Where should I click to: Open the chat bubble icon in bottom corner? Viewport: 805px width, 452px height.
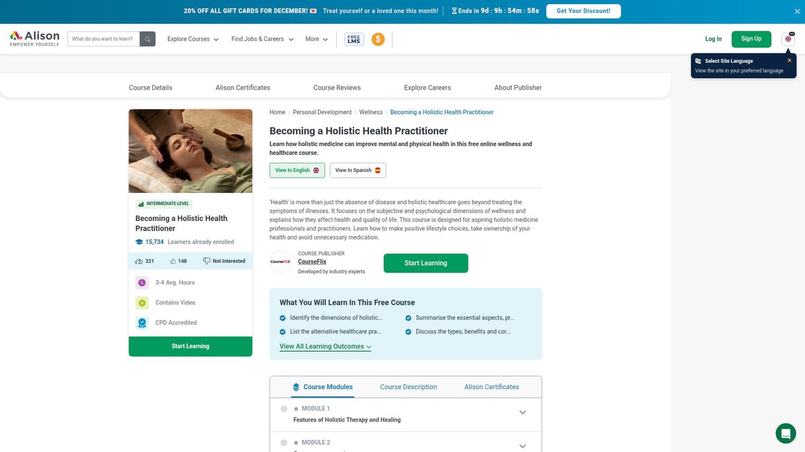pos(786,433)
